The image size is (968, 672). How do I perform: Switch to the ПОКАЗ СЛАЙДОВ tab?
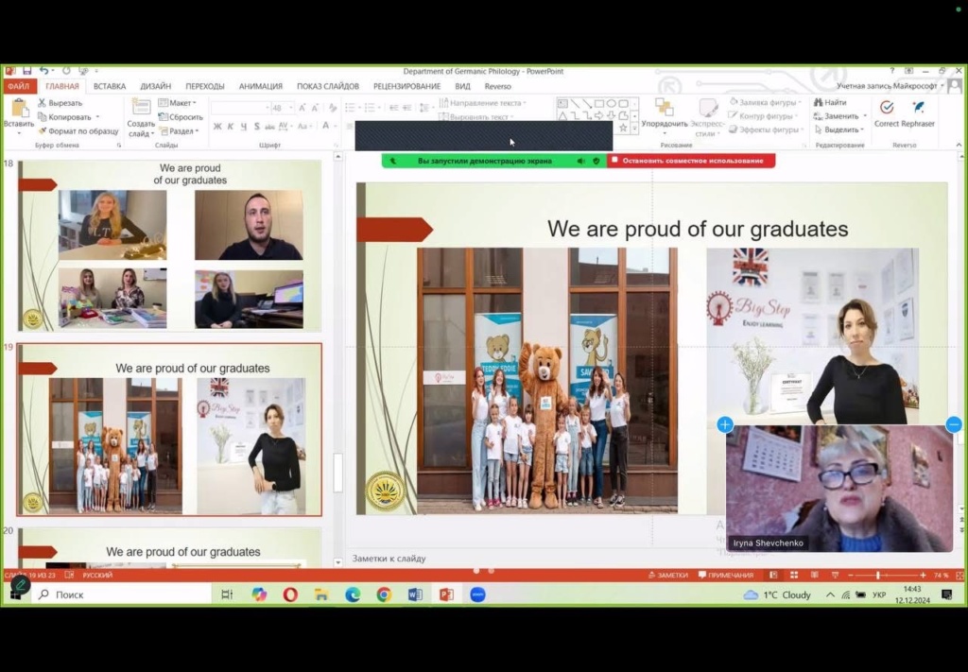pos(328,86)
